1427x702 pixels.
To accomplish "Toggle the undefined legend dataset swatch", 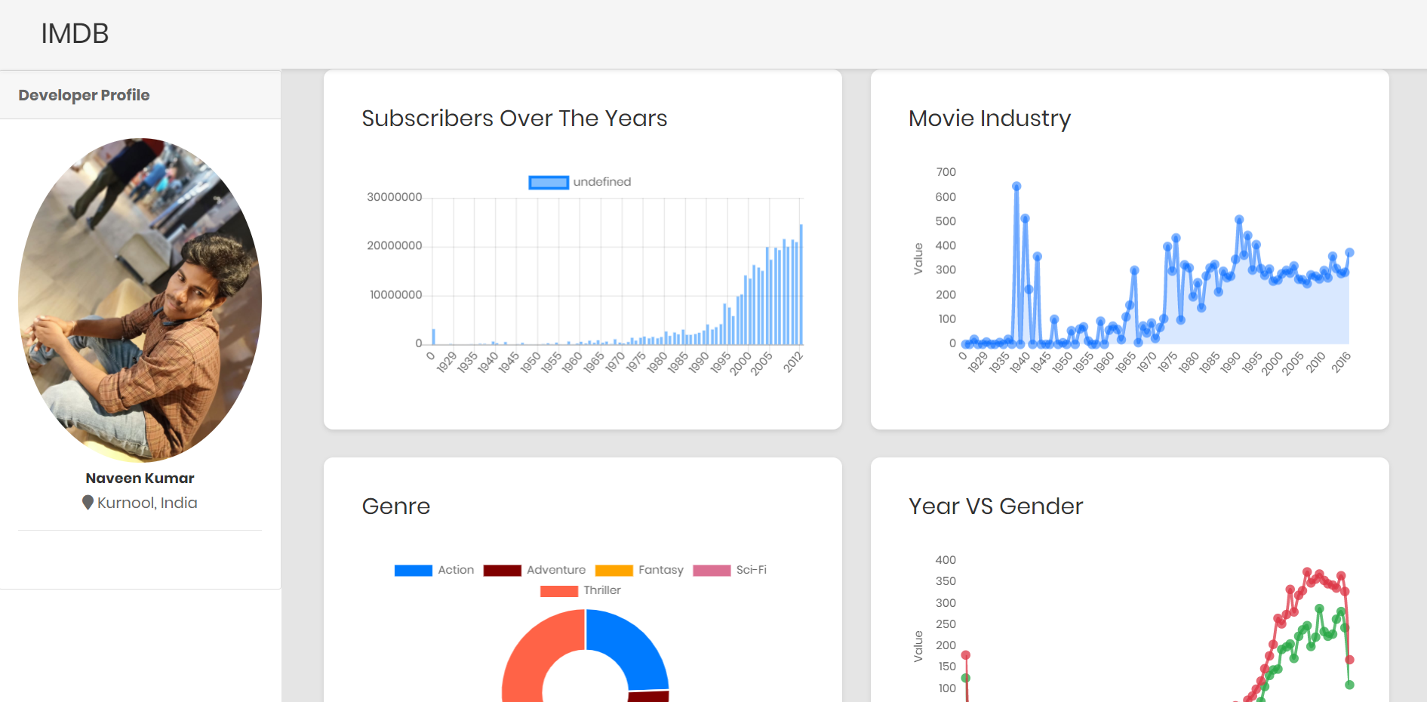I will tap(549, 182).
